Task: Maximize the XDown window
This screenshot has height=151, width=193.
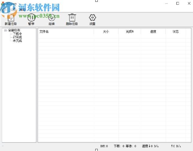Action: (177, 3)
